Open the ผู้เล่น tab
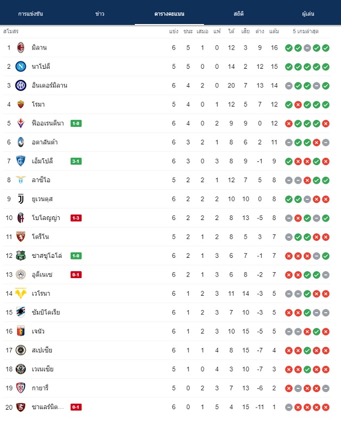341x423 pixels. pos(308,13)
